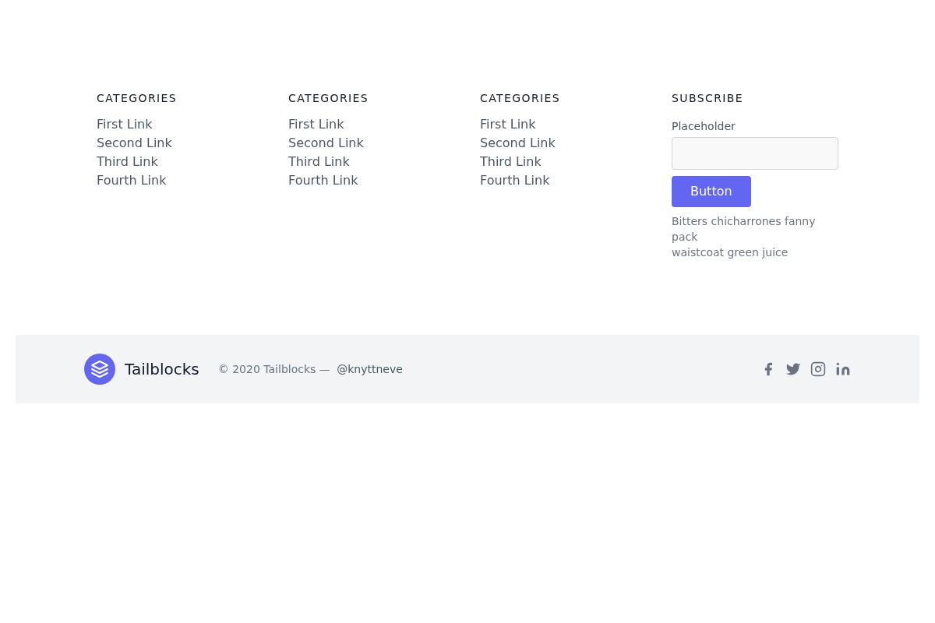
Task: Open the Instagram icon
Action: [x=818, y=369]
